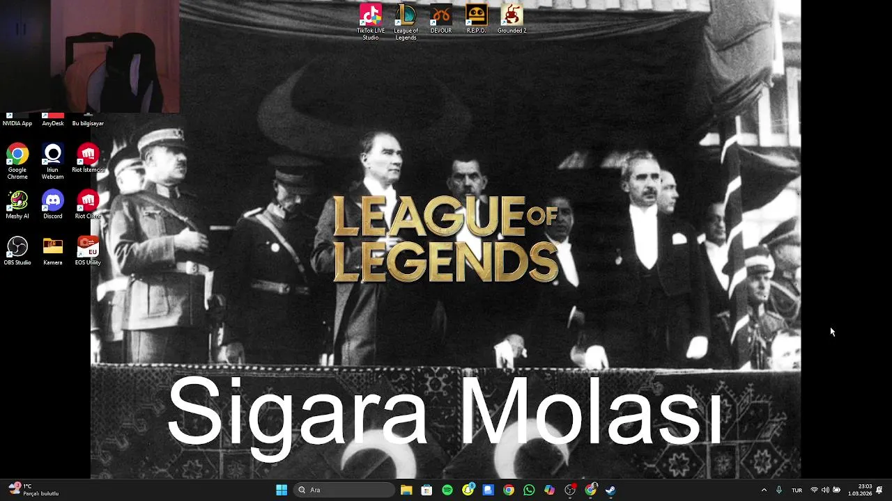
Task: Open the taskbar Chrome icon without a profile badge
Action: [x=509, y=490]
